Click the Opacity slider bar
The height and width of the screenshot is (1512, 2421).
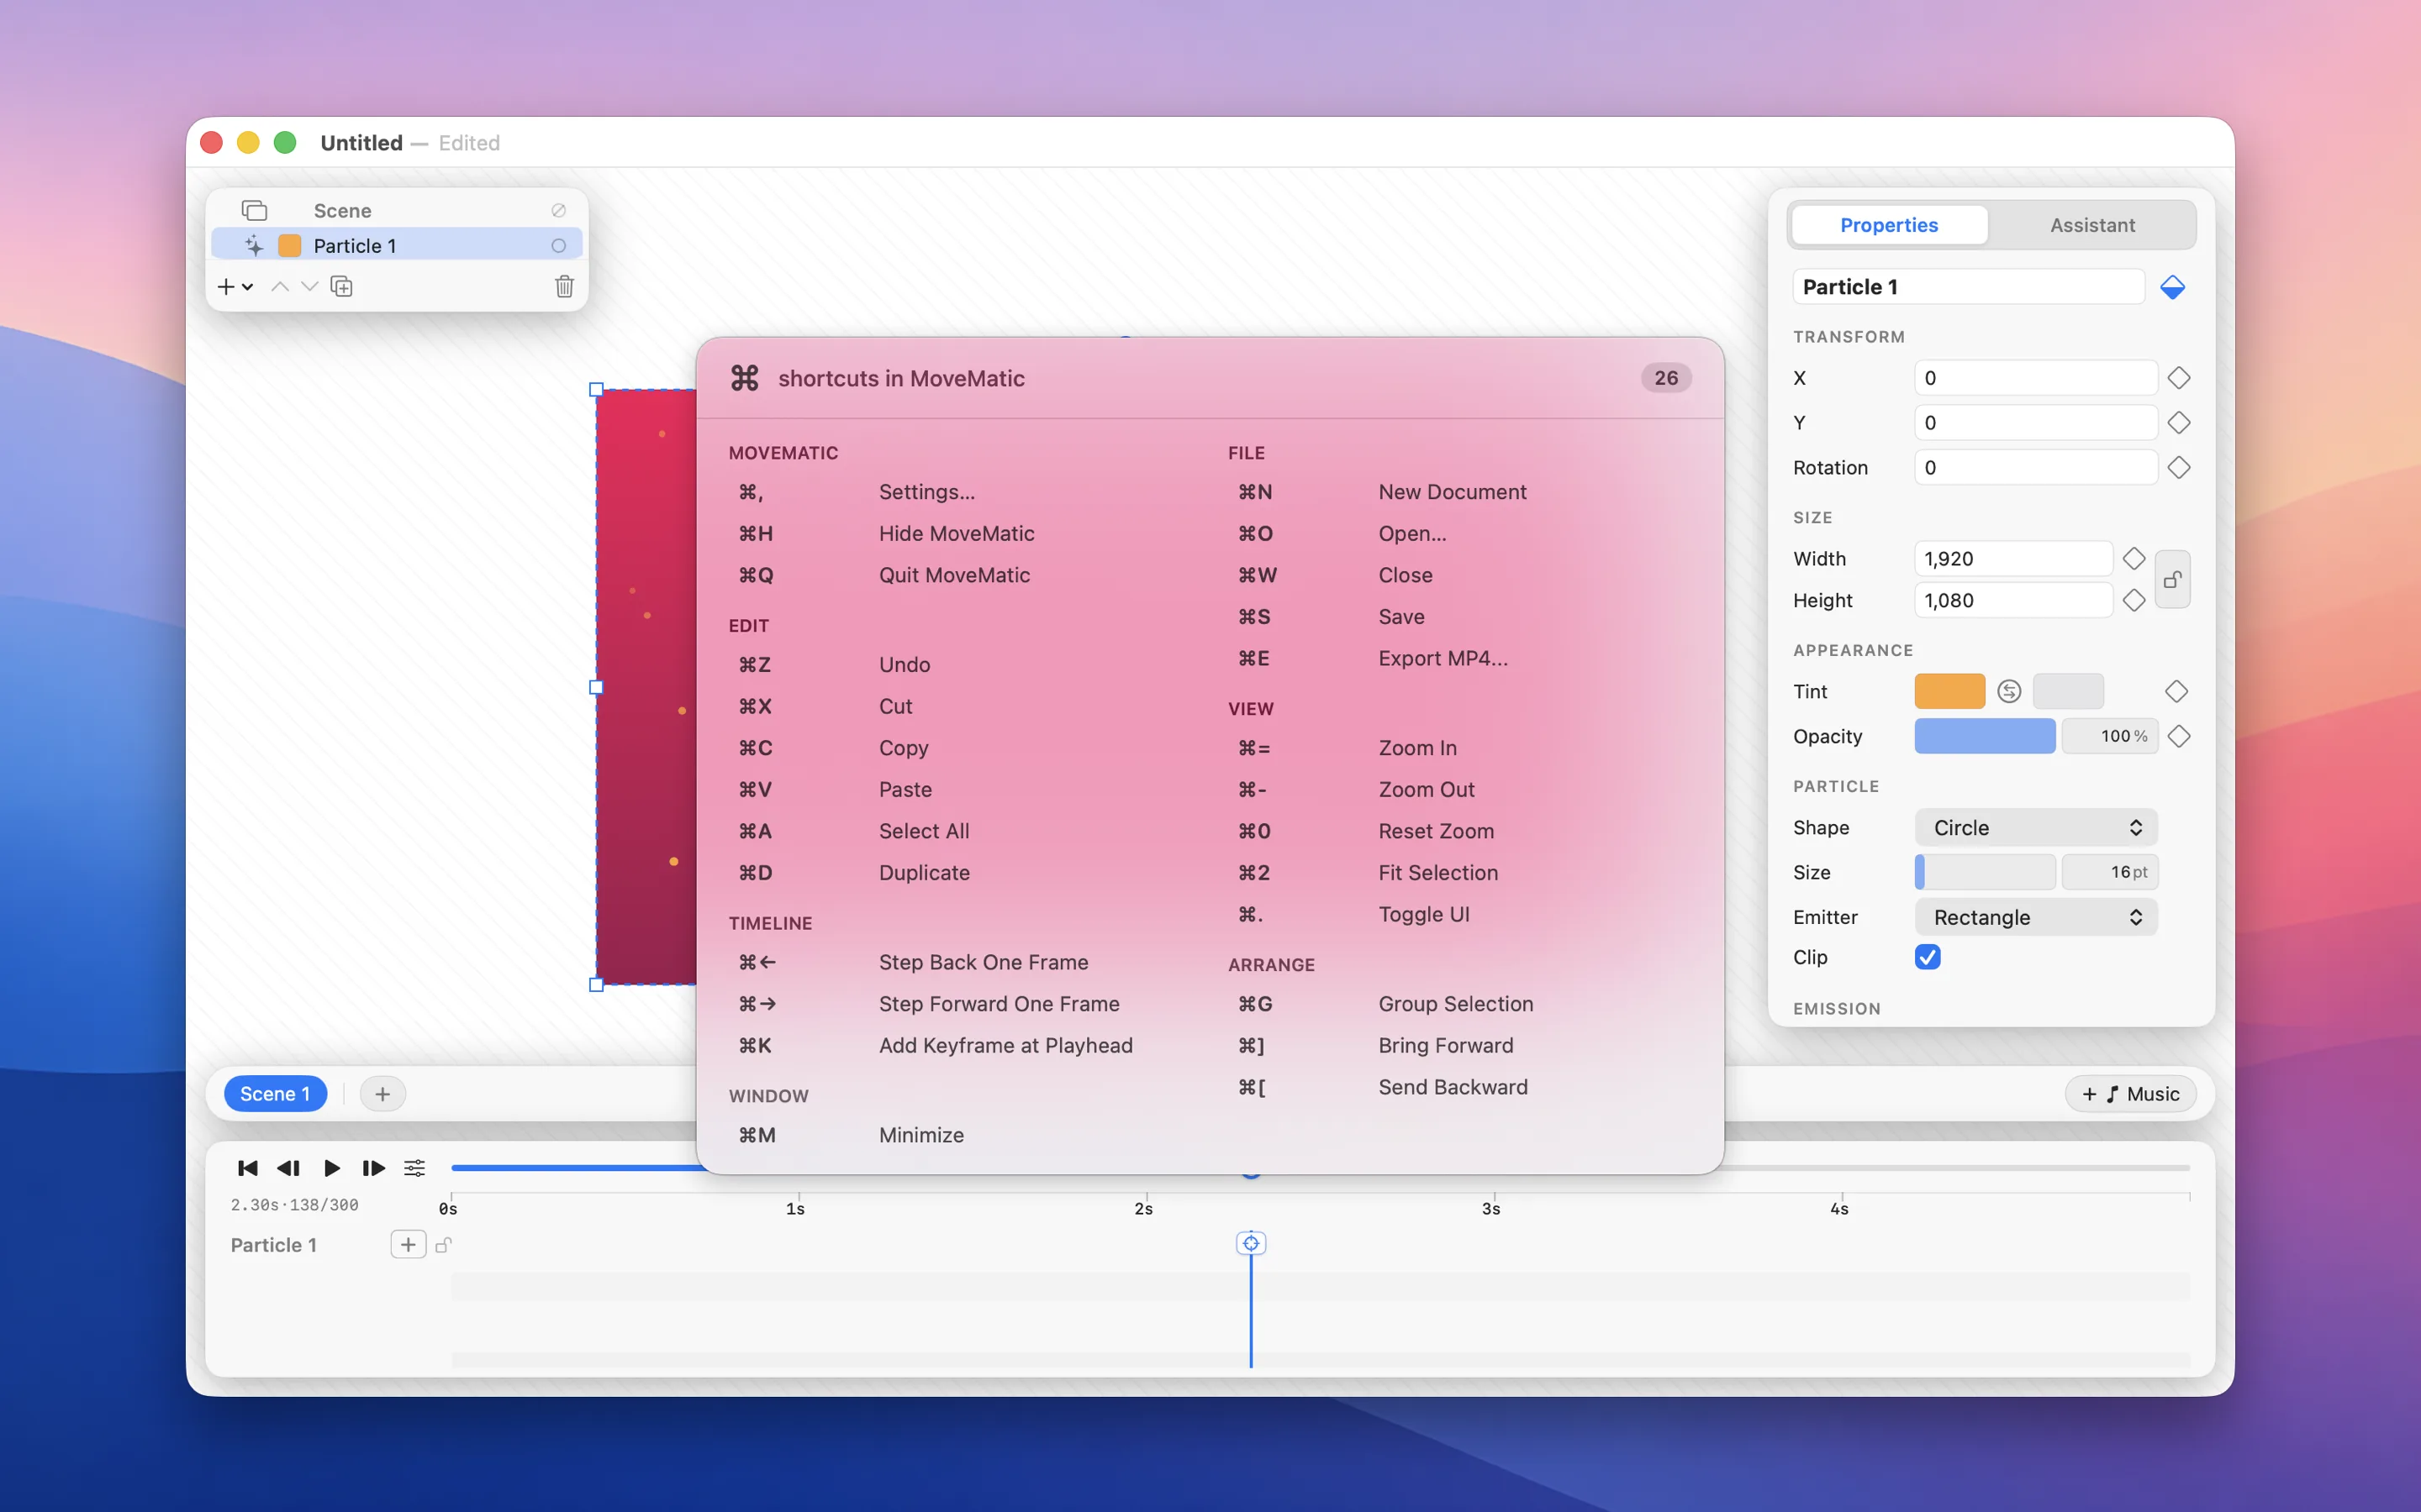pos(1985,736)
